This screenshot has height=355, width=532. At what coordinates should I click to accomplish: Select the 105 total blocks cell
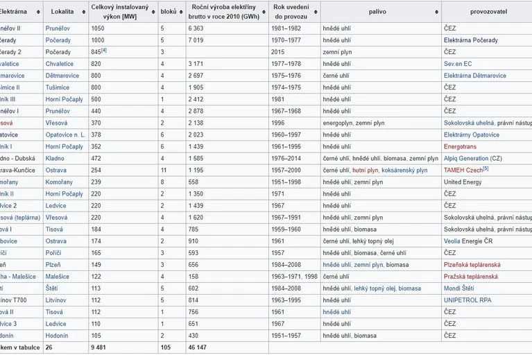tap(172, 347)
